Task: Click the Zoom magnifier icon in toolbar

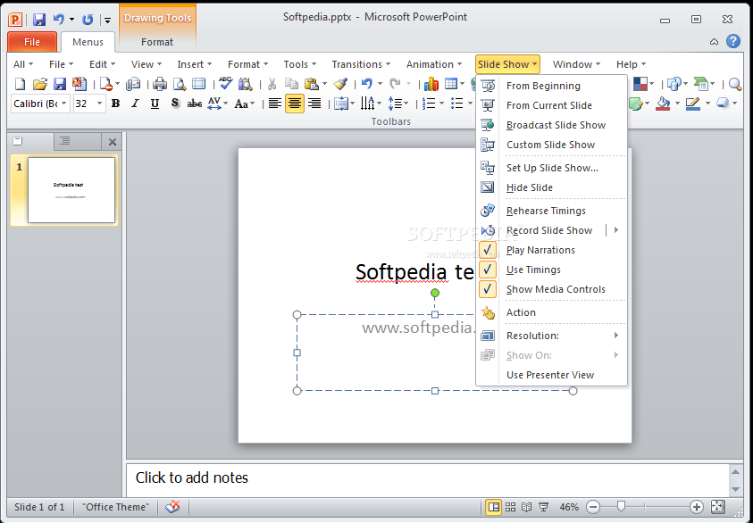Action: (x=735, y=85)
